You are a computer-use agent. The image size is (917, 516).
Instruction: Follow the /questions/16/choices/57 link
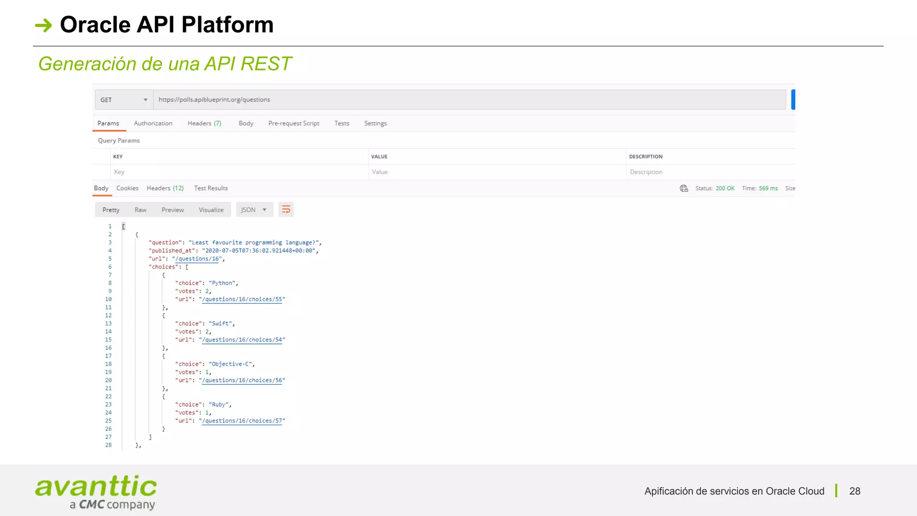[242, 421]
